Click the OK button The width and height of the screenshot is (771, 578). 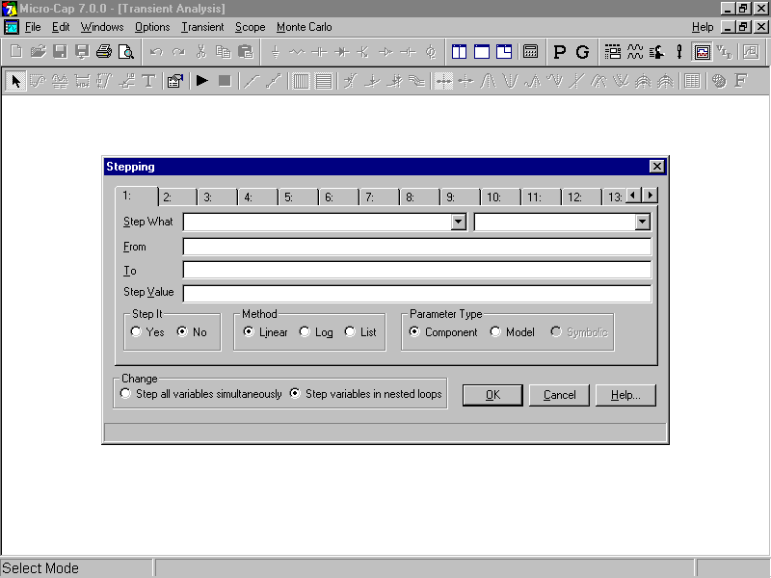(492, 395)
